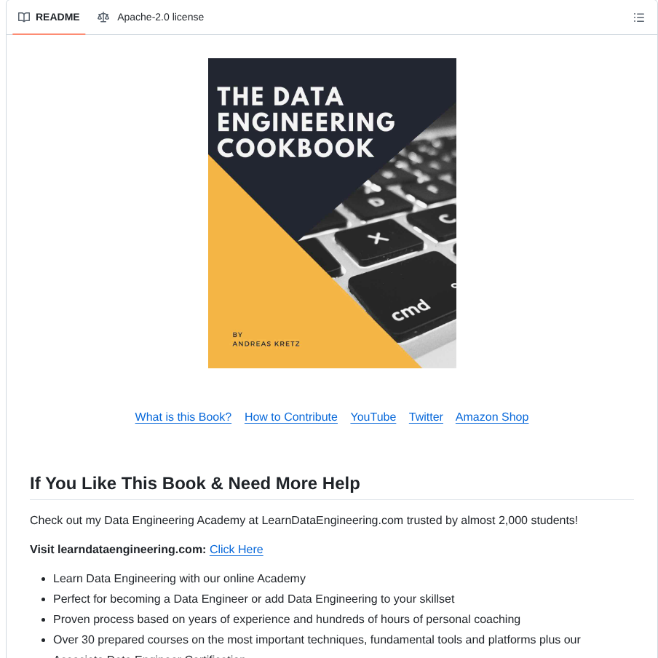Click the "Learn Data Engineering with our online Academy" bullet
This screenshot has height=658, width=658.
pyautogui.click(x=179, y=579)
